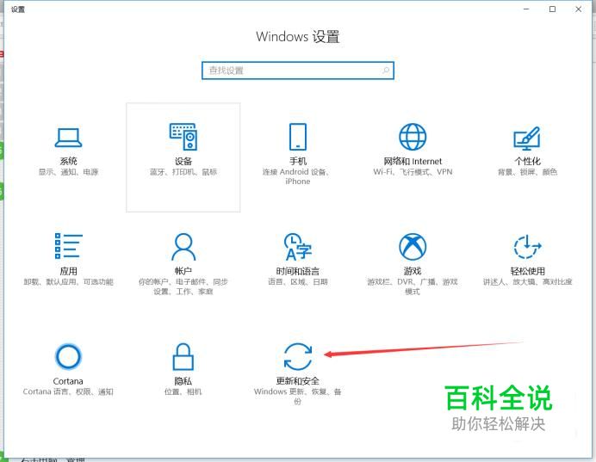Open the 个性化 paintbrush icon
The height and width of the screenshot is (462, 596).
527,138
